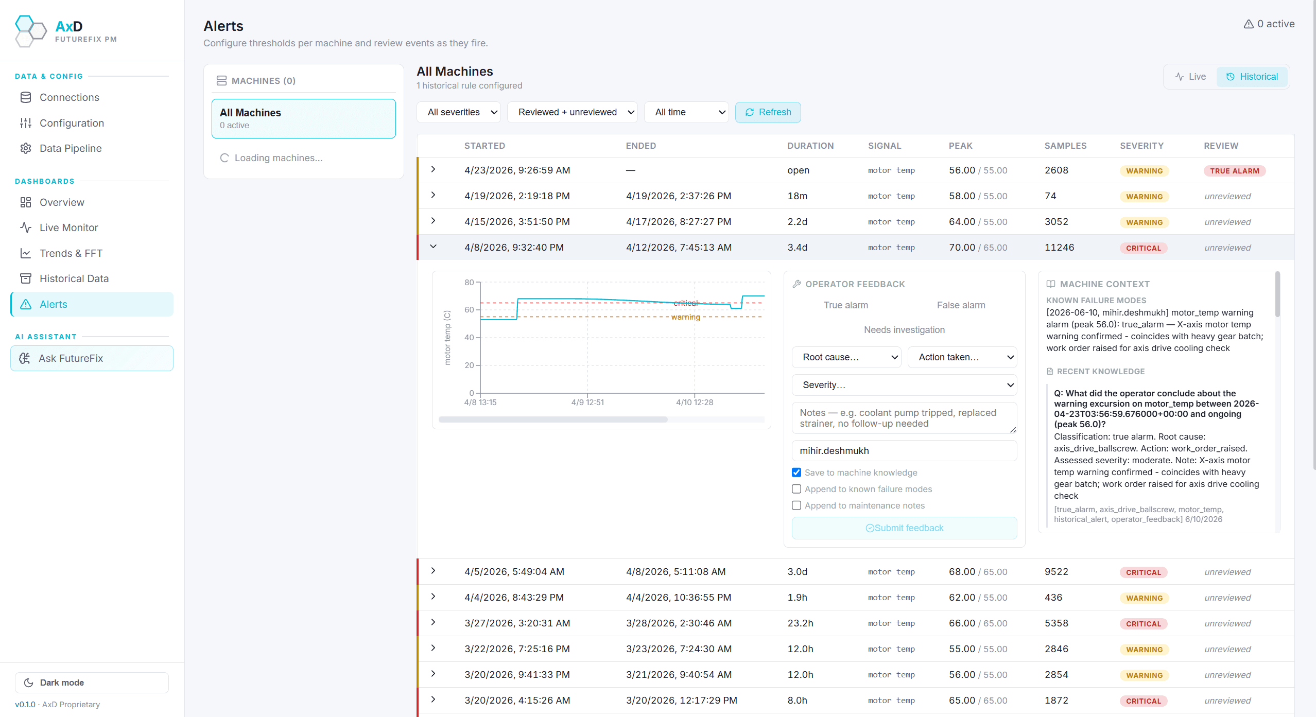
Task: Click the mihir.deshmukh operator name field
Action: click(904, 451)
